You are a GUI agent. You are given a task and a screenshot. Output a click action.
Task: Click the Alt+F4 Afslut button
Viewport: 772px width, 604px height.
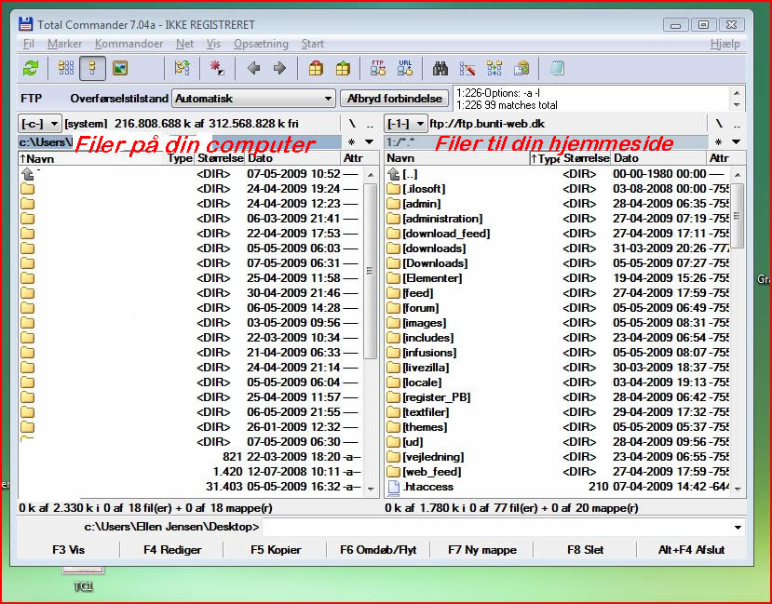pyautogui.click(x=691, y=549)
